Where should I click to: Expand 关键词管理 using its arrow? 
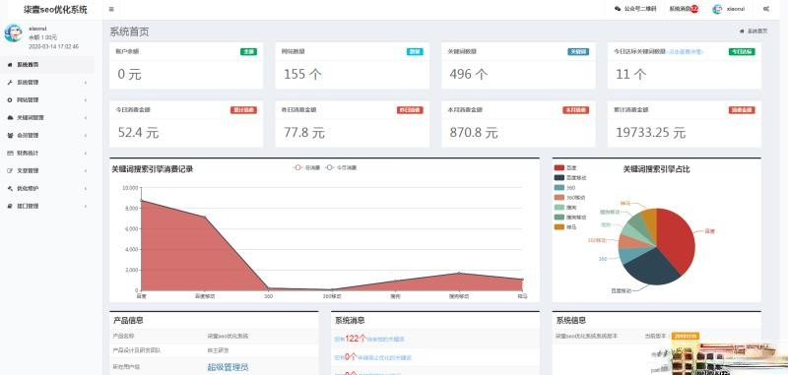point(86,117)
